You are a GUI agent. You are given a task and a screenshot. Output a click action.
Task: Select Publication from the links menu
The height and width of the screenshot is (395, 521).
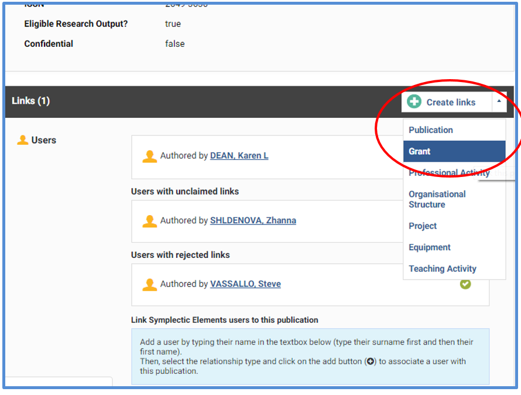pyautogui.click(x=431, y=130)
